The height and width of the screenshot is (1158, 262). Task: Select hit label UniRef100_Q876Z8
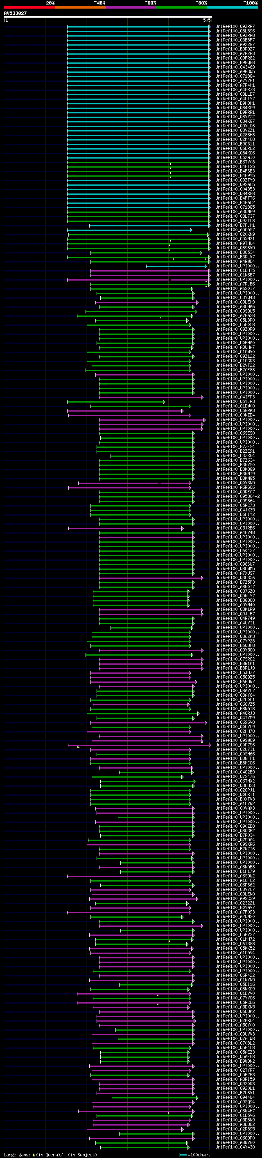click(x=235, y=592)
